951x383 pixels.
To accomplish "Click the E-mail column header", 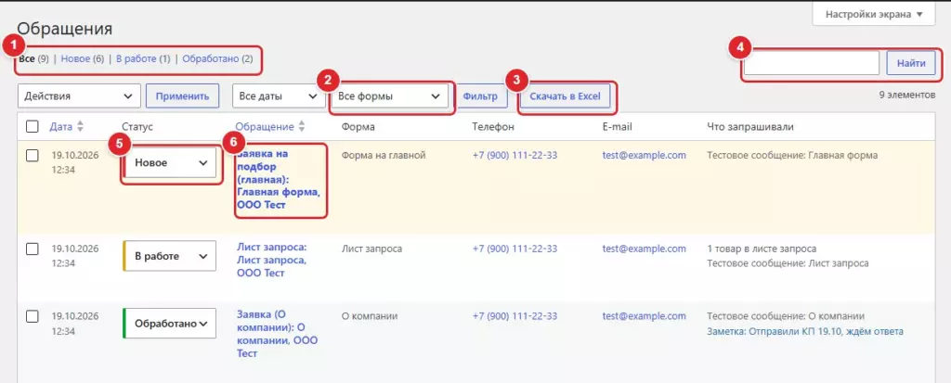I will pos(618,127).
